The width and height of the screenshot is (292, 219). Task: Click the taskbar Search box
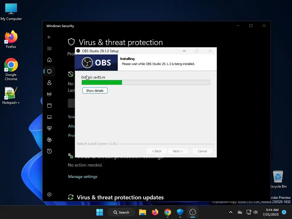[121, 212]
